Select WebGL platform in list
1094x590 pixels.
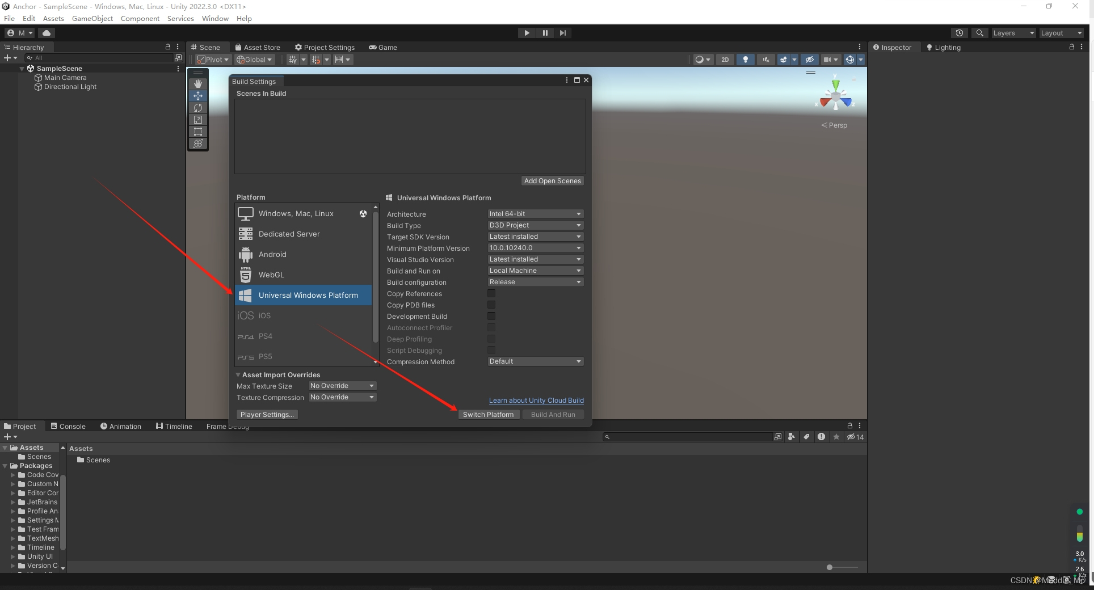[x=303, y=275]
